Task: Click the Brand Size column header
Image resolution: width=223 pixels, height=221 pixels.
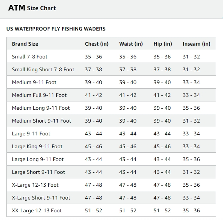Action: (x=25, y=44)
